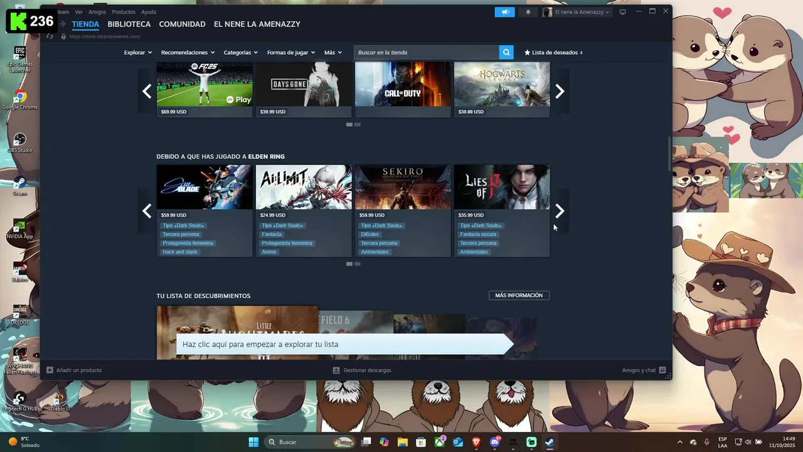Click the MÁS INFORMACIÓN button

(x=519, y=296)
